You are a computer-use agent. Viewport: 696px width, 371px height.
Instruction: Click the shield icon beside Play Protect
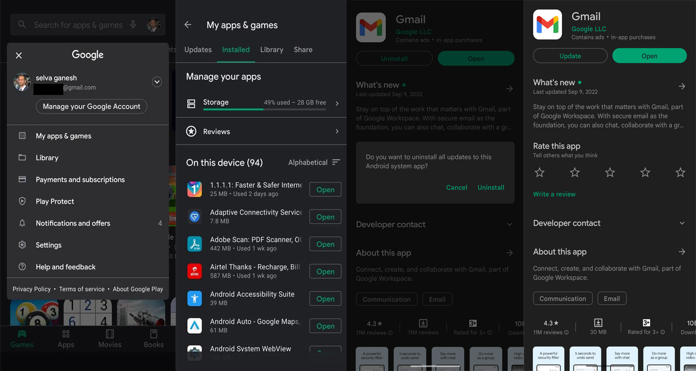(x=22, y=201)
